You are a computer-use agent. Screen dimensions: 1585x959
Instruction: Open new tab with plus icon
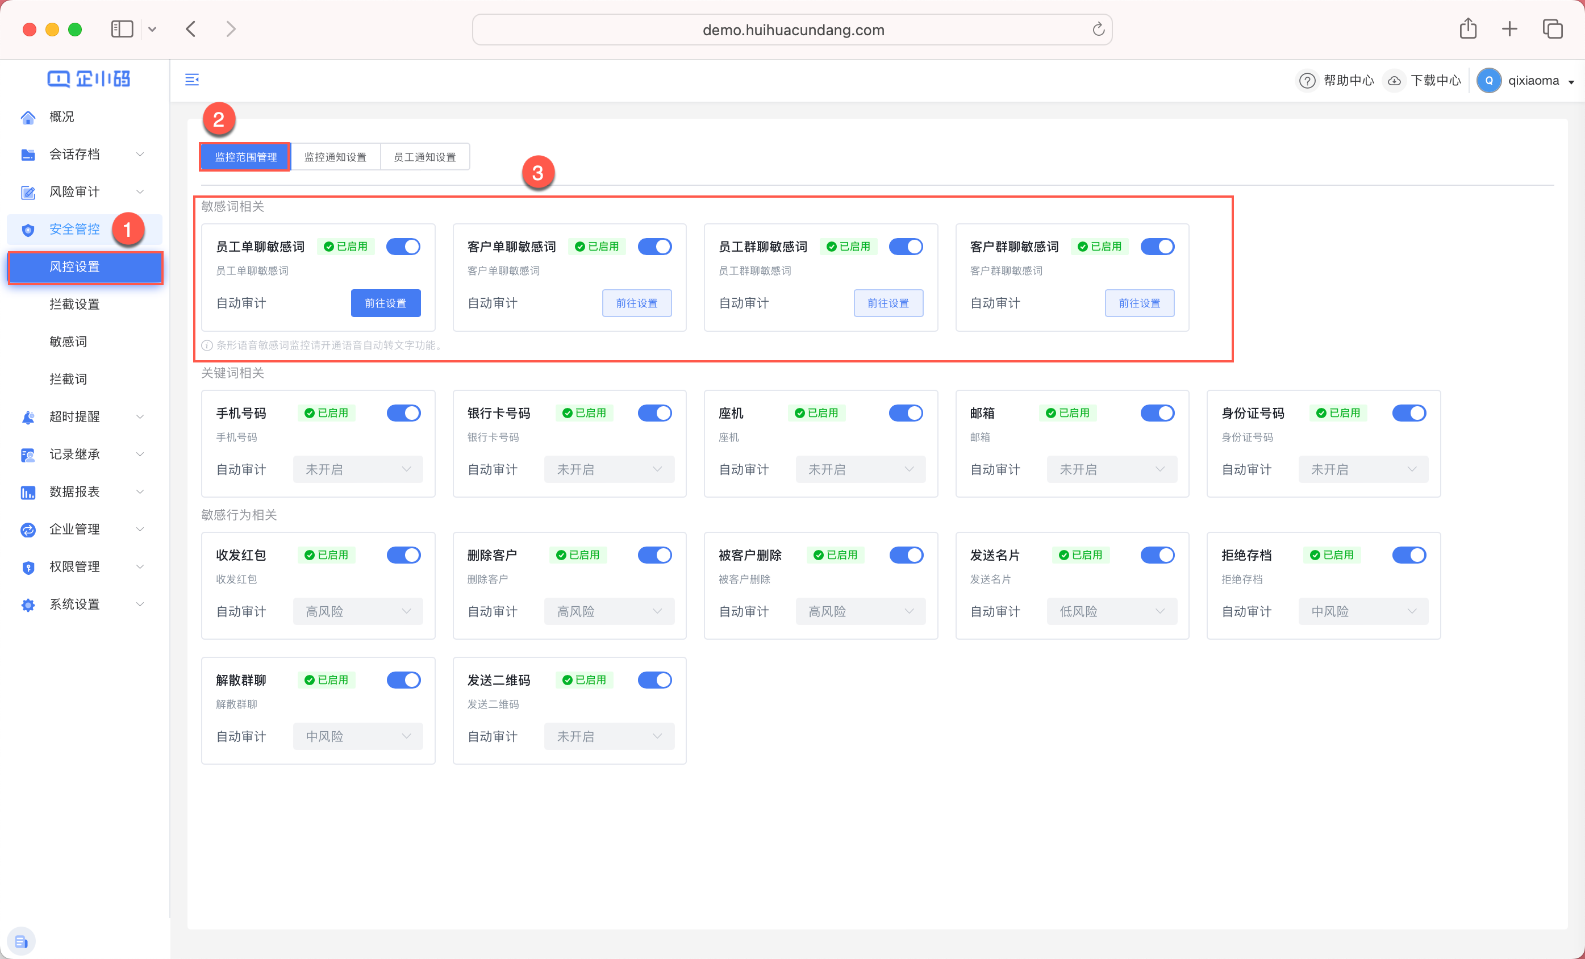(1509, 29)
